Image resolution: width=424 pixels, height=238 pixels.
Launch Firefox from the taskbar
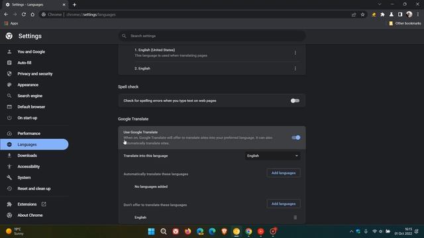coord(187,231)
